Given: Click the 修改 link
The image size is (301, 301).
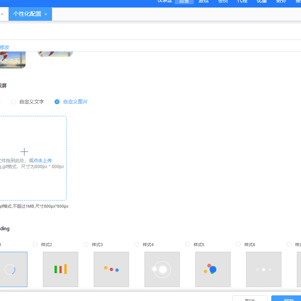Looking at the screenshot, I should tap(5, 47).
